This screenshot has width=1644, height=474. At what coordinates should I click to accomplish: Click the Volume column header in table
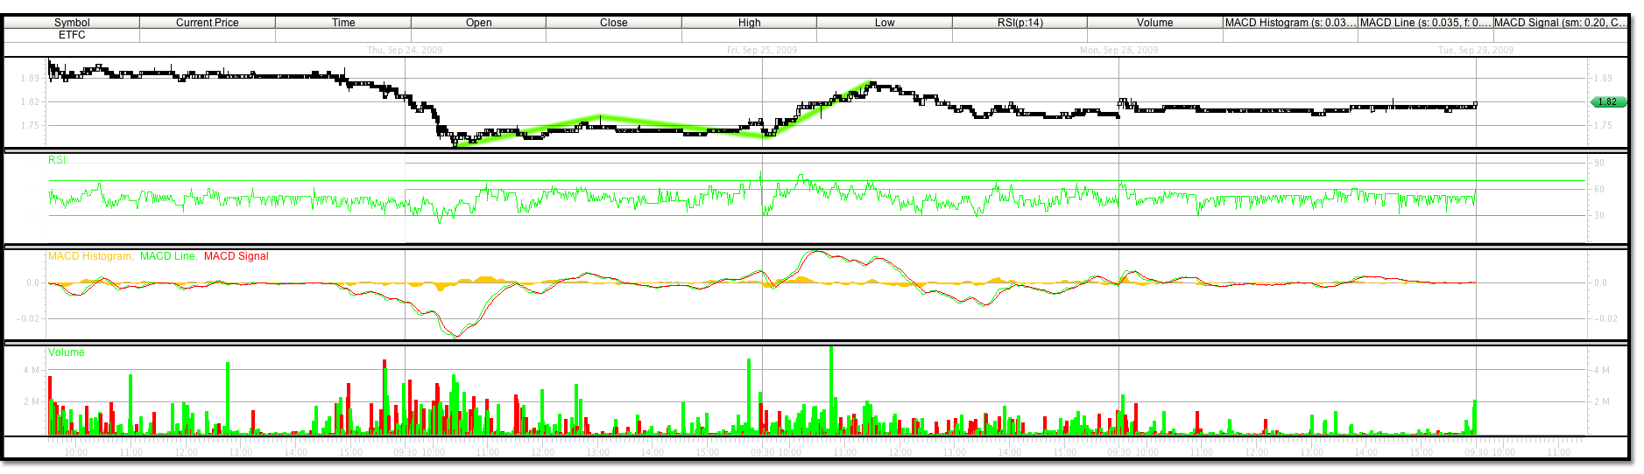pyautogui.click(x=1154, y=23)
